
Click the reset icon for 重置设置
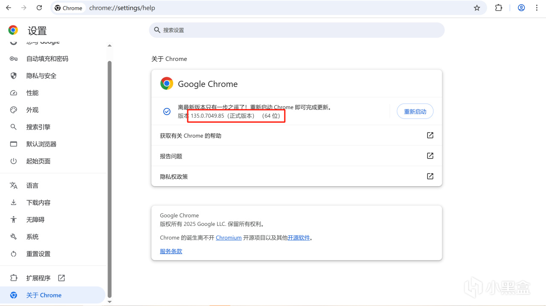pyautogui.click(x=14, y=254)
